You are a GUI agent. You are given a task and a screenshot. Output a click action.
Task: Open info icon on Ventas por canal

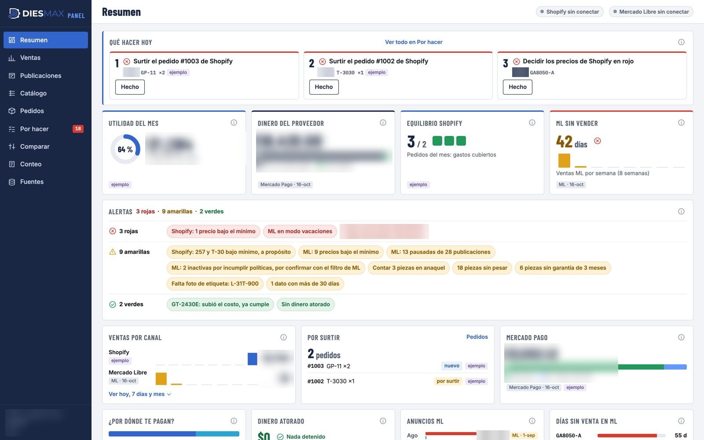click(283, 337)
